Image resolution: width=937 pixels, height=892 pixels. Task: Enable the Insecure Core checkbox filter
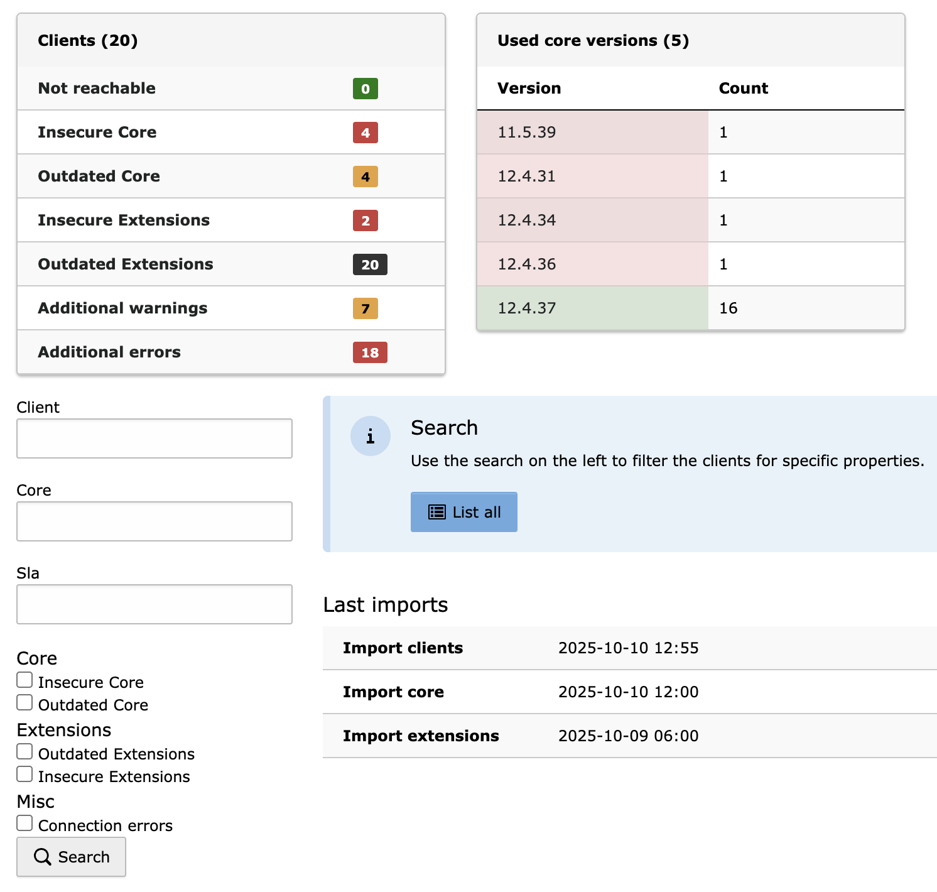coord(24,680)
